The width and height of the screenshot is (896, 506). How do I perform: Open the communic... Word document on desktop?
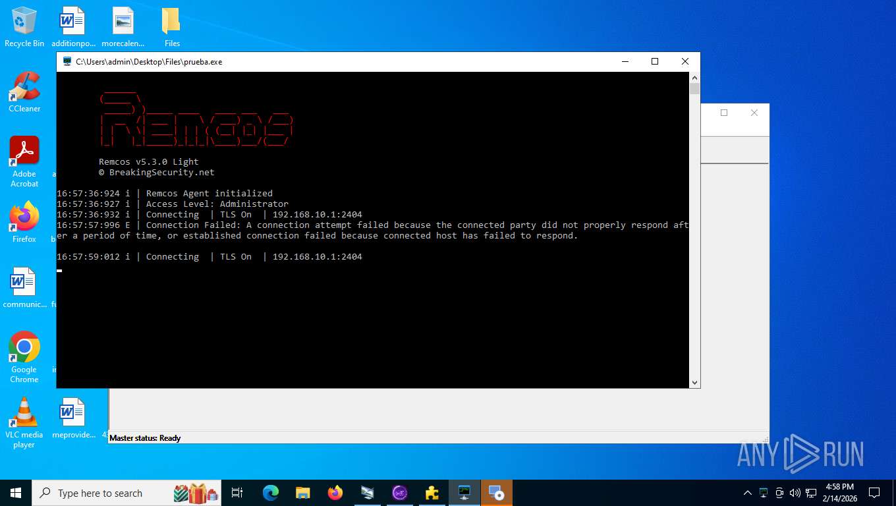click(x=24, y=288)
